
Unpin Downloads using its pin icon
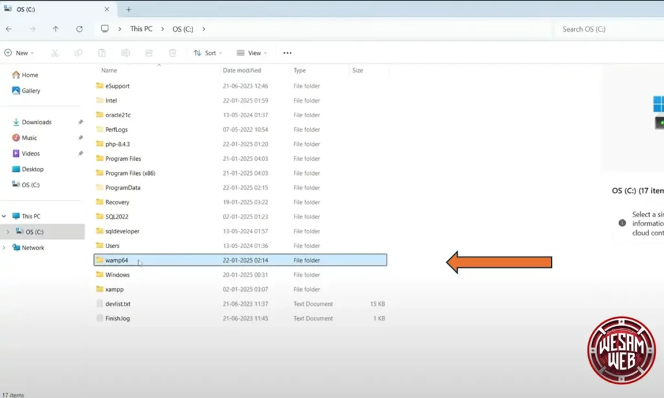point(80,122)
